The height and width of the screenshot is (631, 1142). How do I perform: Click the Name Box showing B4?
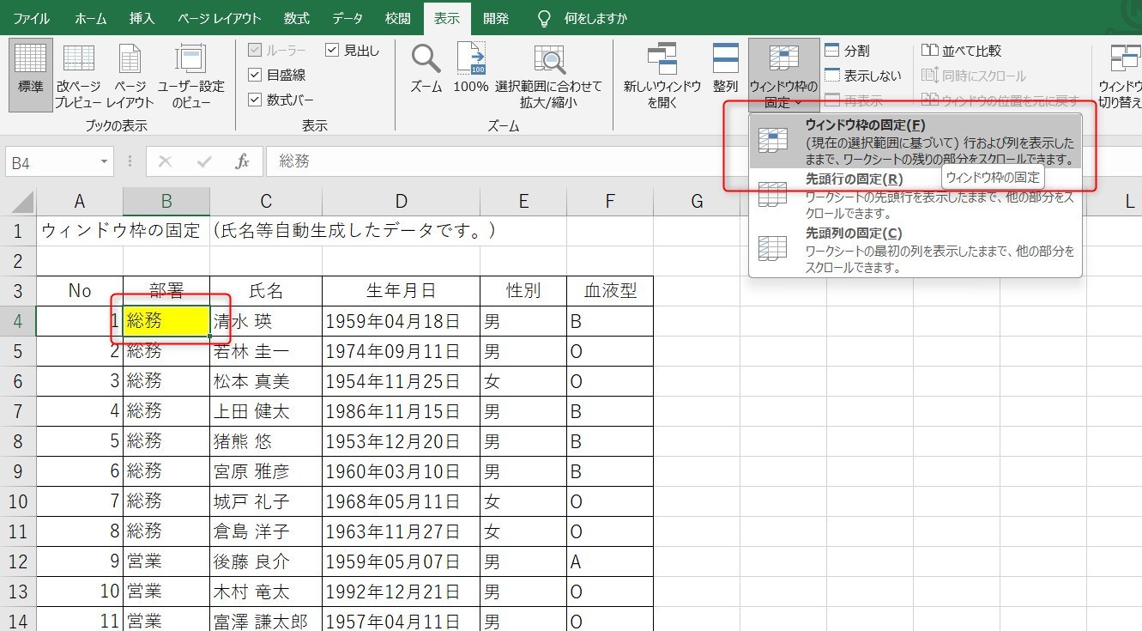[51, 161]
